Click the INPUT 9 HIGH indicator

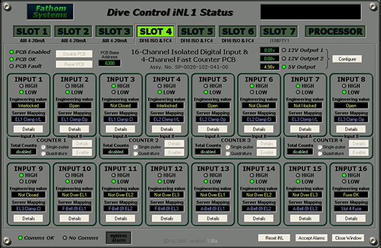pos(22,176)
